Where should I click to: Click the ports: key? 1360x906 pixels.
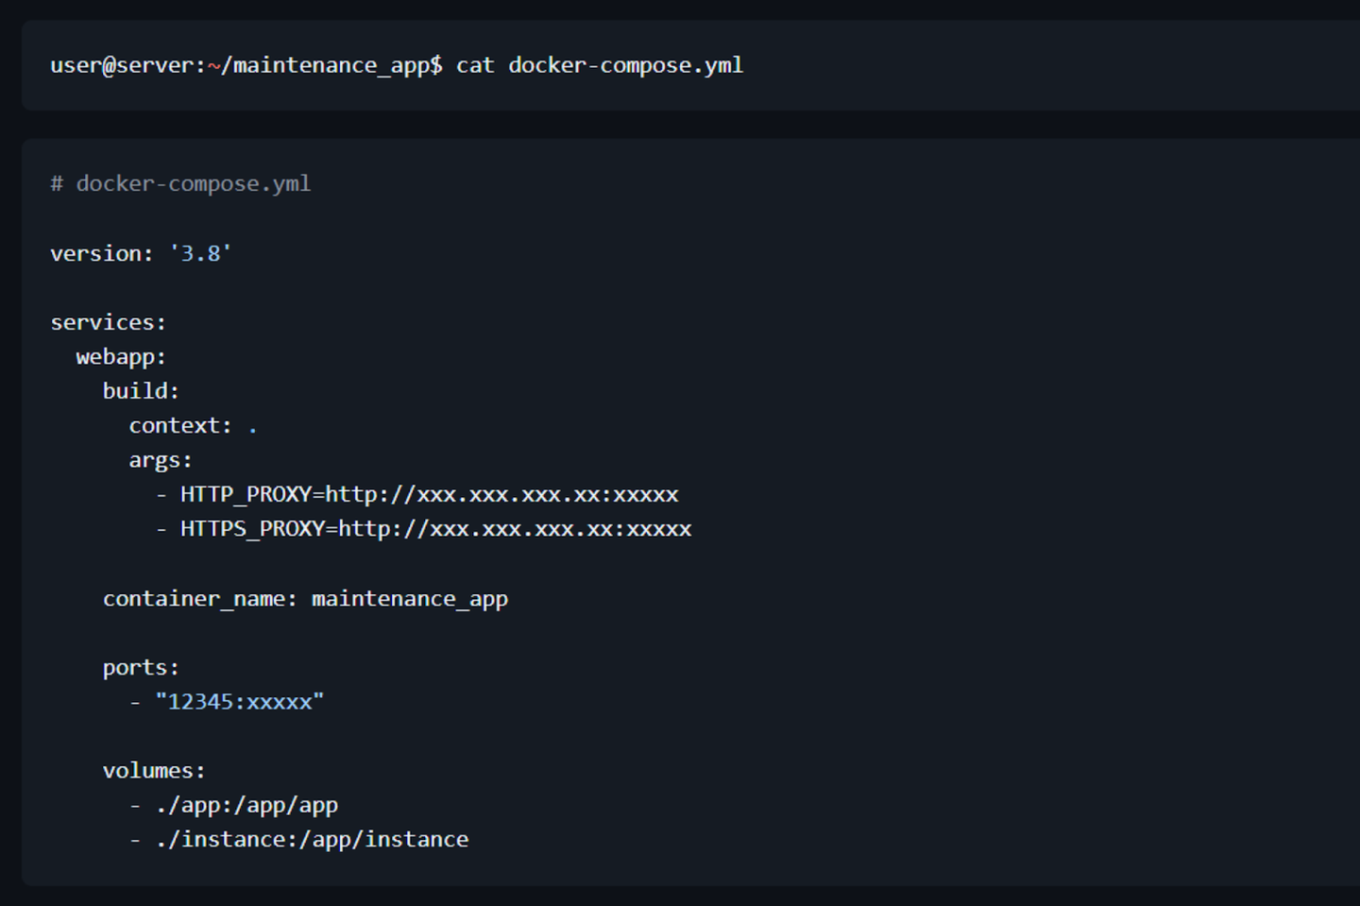click(x=141, y=668)
